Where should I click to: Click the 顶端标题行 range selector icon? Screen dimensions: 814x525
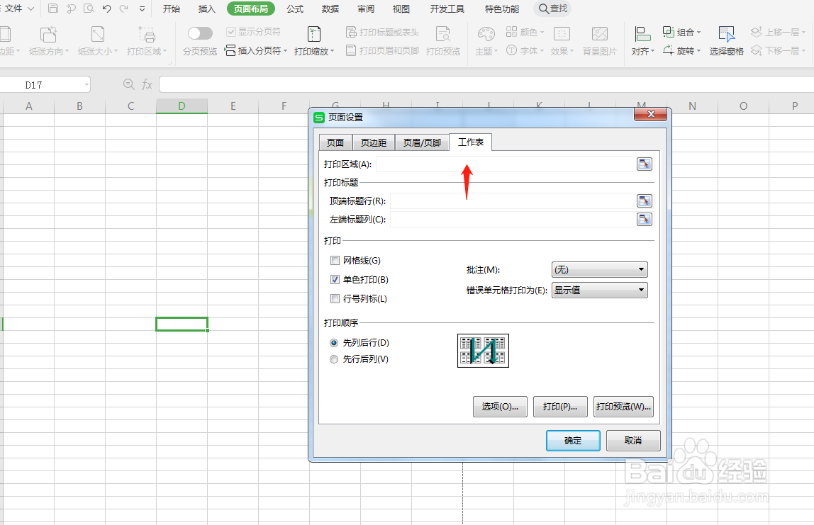(x=644, y=201)
